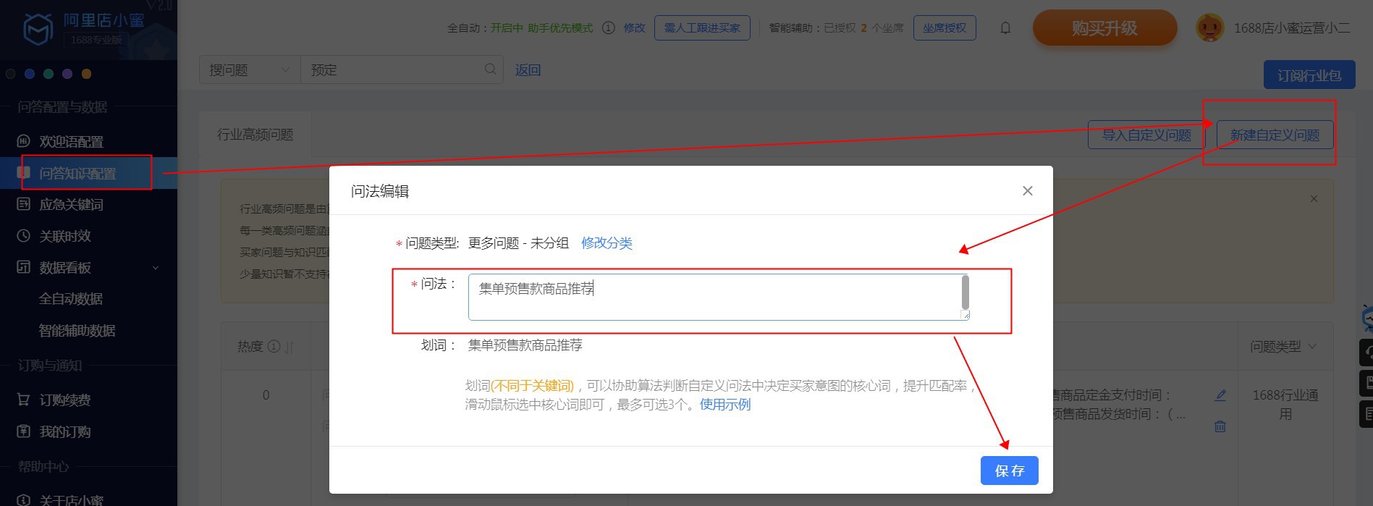
Task: Click the orange theme color dot
Action: point(86,74)
